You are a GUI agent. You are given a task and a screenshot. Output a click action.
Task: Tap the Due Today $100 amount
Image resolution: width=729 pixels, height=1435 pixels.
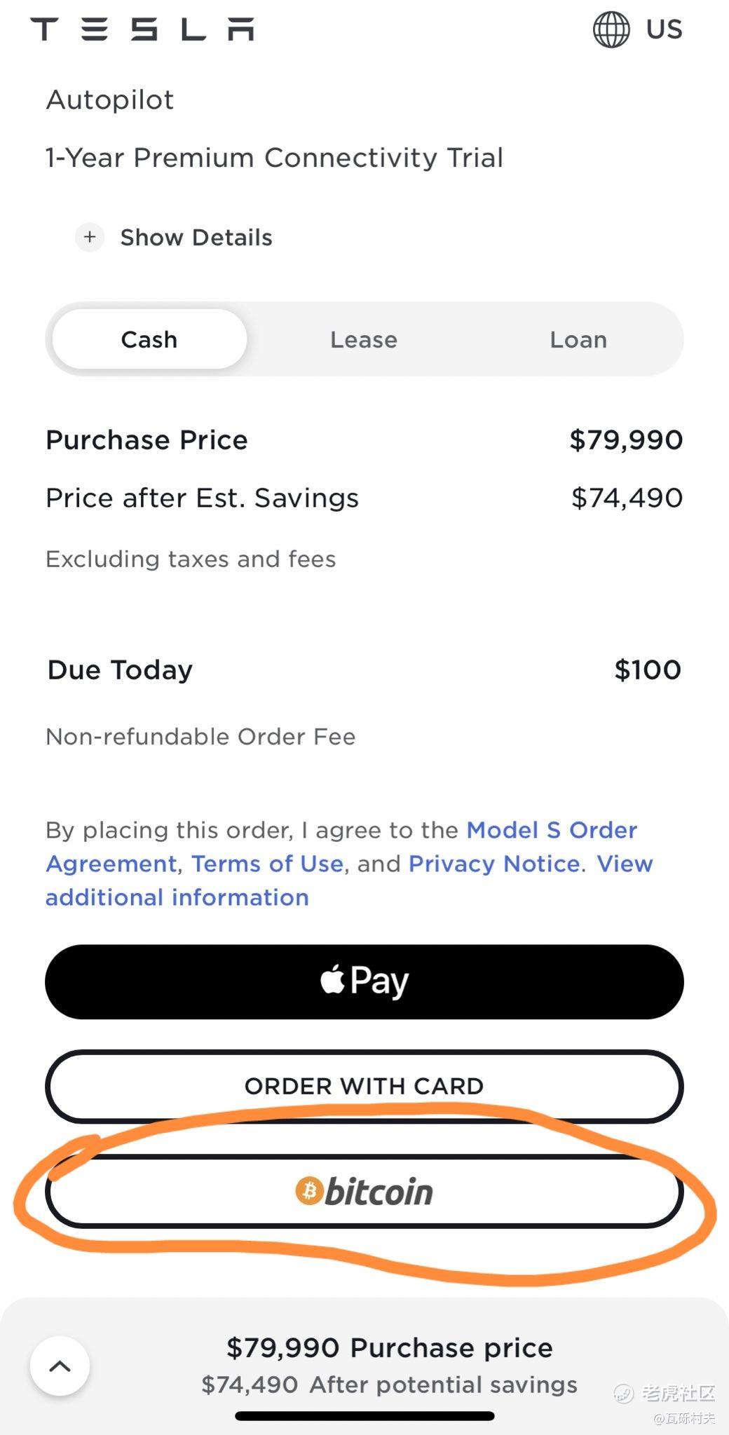click(648, 669)
